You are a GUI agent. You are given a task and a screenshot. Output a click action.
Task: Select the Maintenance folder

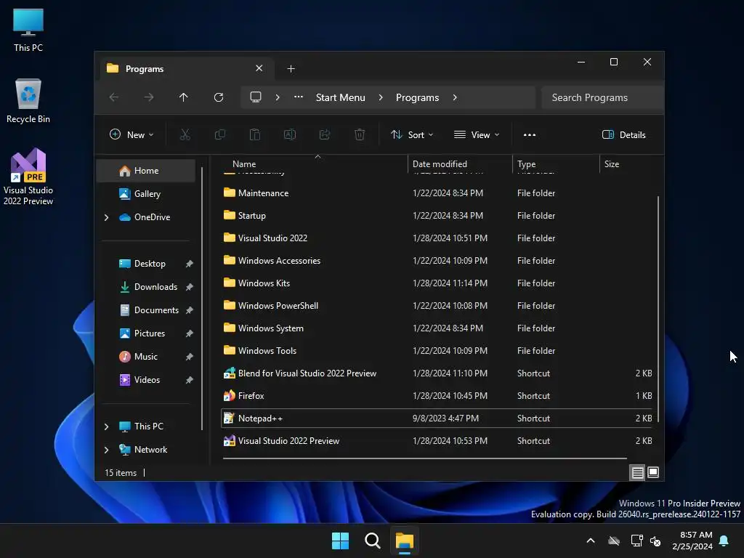tap(437, 193)
